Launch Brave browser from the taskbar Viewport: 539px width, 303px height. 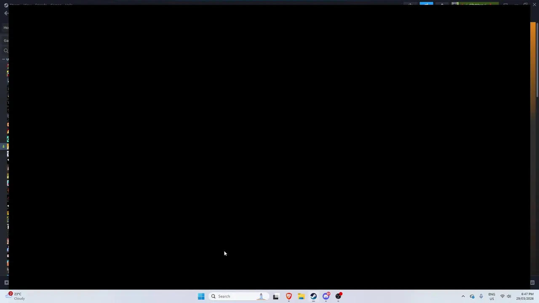tap(288, 296)
